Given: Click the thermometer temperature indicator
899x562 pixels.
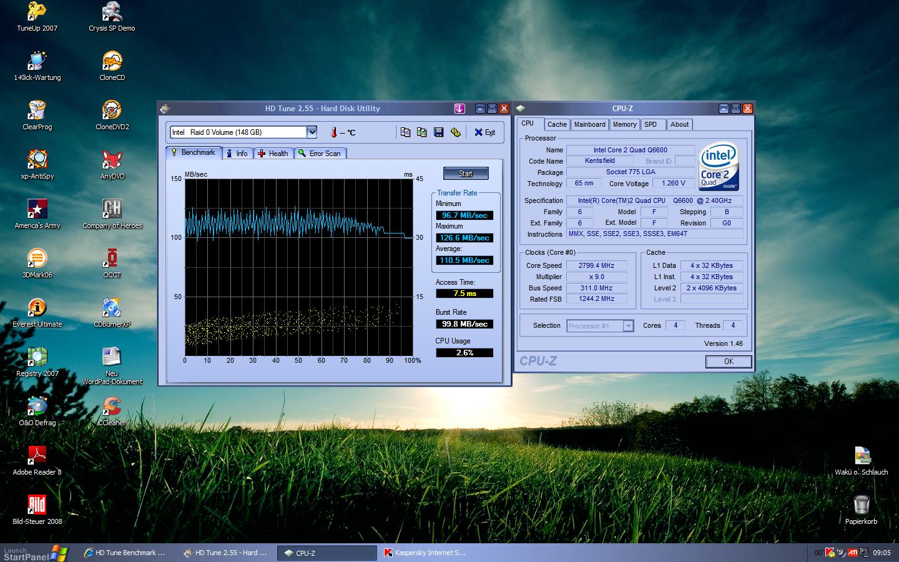Looking at the screenshot, I should (x=334, y=132).
